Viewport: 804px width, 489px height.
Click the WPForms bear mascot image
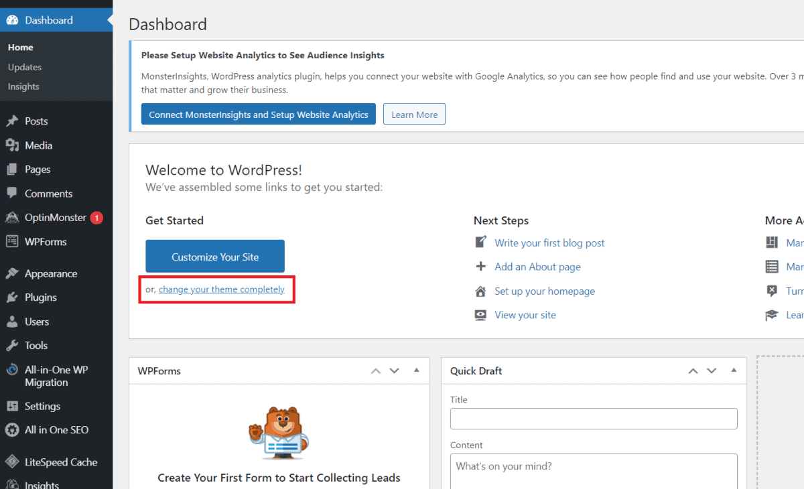click(279, 433)
